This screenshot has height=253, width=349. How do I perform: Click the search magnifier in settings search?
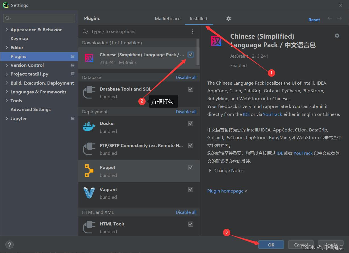pos(8,18)
